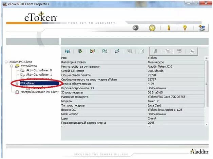
Task: Click the Имя property label
Action: click(64, 58)
